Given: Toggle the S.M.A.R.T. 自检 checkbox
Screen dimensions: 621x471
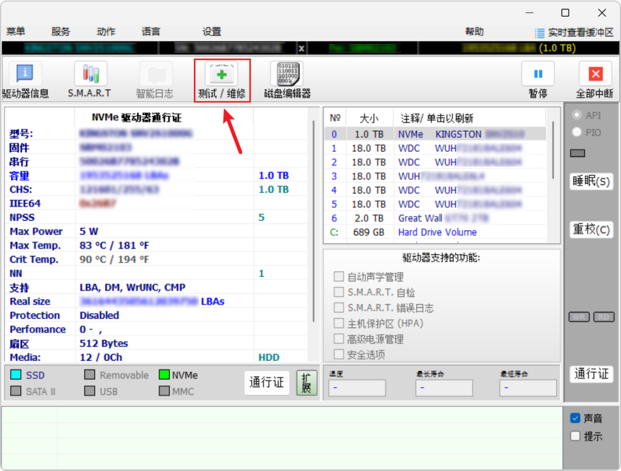Looking at the screenshot, I should tap(339, 292).
